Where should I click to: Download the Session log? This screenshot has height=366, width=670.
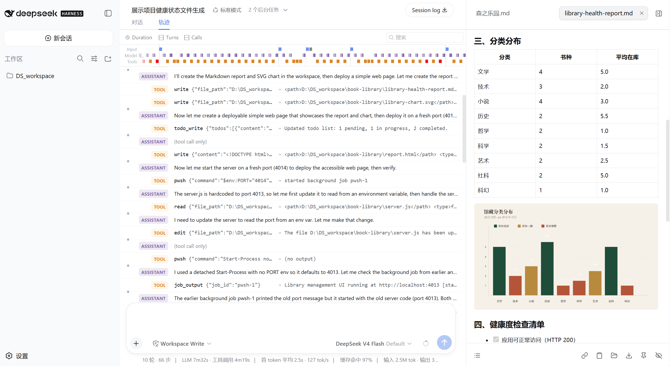click(x=429, y=10)
